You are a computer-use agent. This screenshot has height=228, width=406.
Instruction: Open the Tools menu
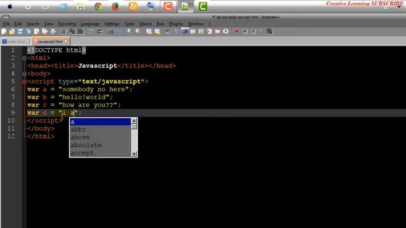tap(129, 24)
